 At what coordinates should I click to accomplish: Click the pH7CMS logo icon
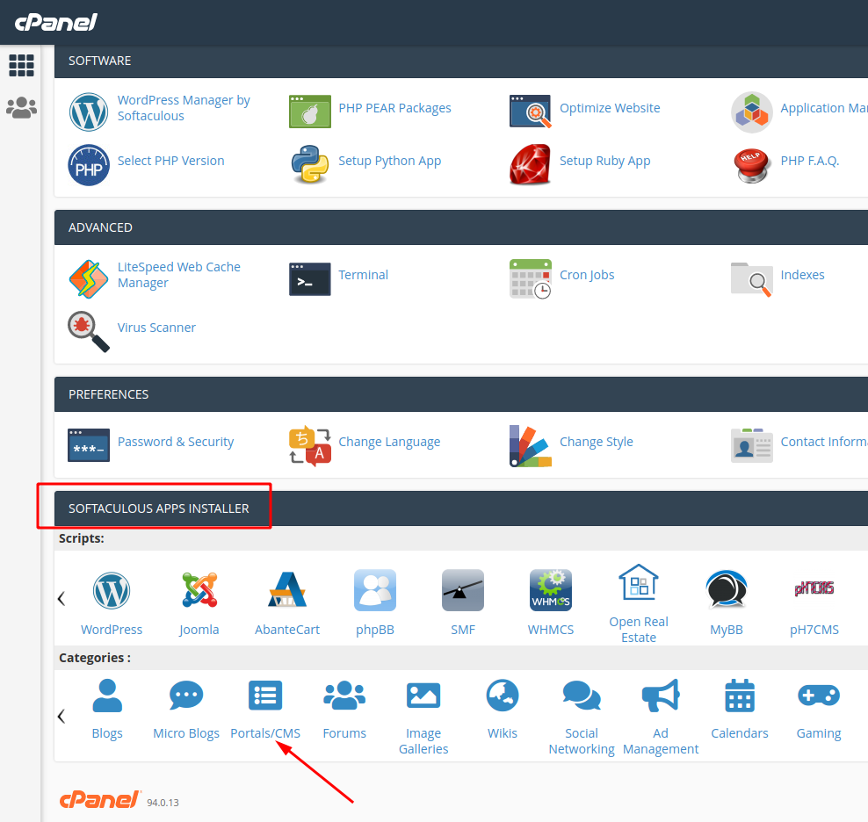pyautogui.click(x=814, y=588)
